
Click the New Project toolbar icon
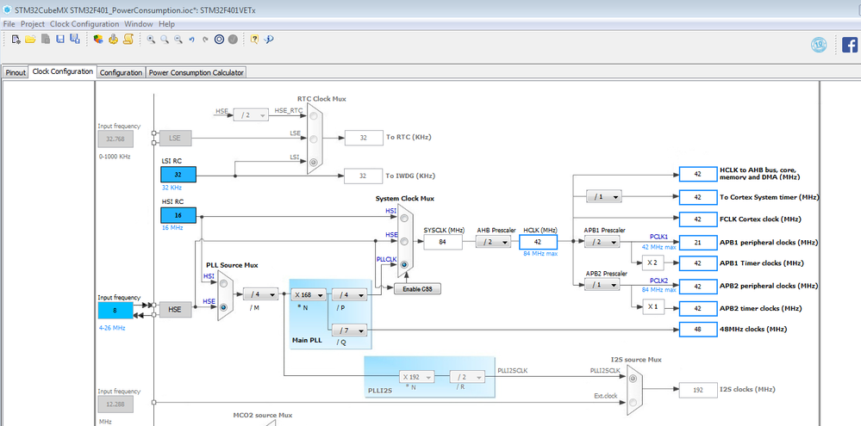16,40
